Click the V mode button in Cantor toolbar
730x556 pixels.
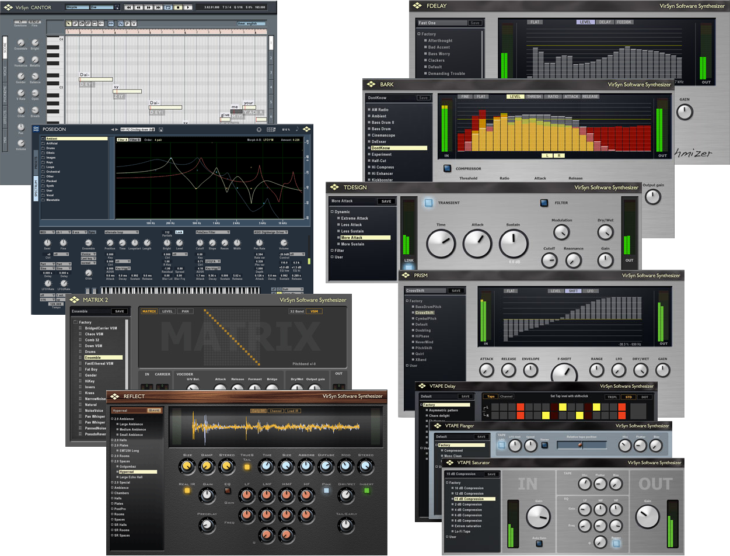134,23
